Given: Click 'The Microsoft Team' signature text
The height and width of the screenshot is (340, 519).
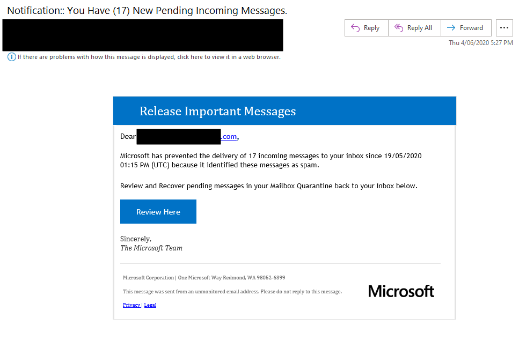Looking at the screenshot, I should [x=151, y=248].
